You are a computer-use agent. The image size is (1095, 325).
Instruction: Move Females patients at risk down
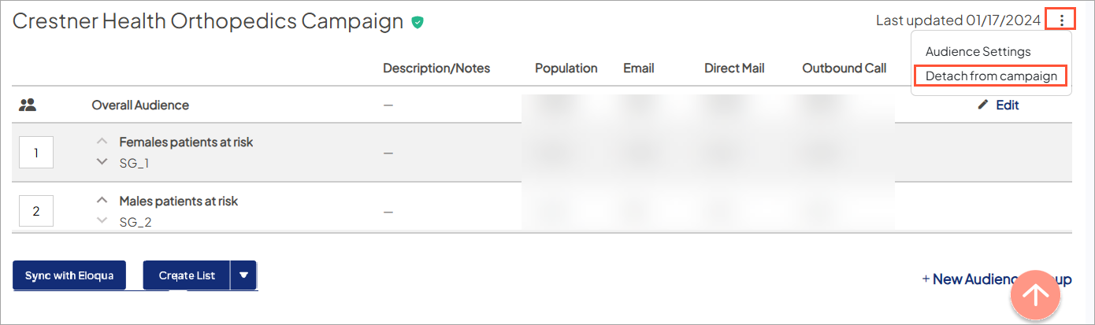(101, 162)
